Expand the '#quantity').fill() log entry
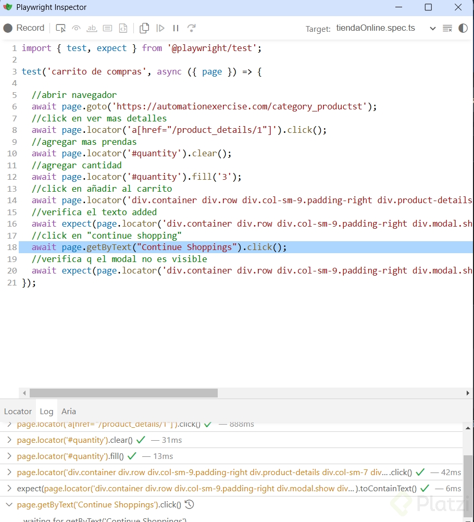The height and width of the screenshot is (522, 474). point(9,456)
